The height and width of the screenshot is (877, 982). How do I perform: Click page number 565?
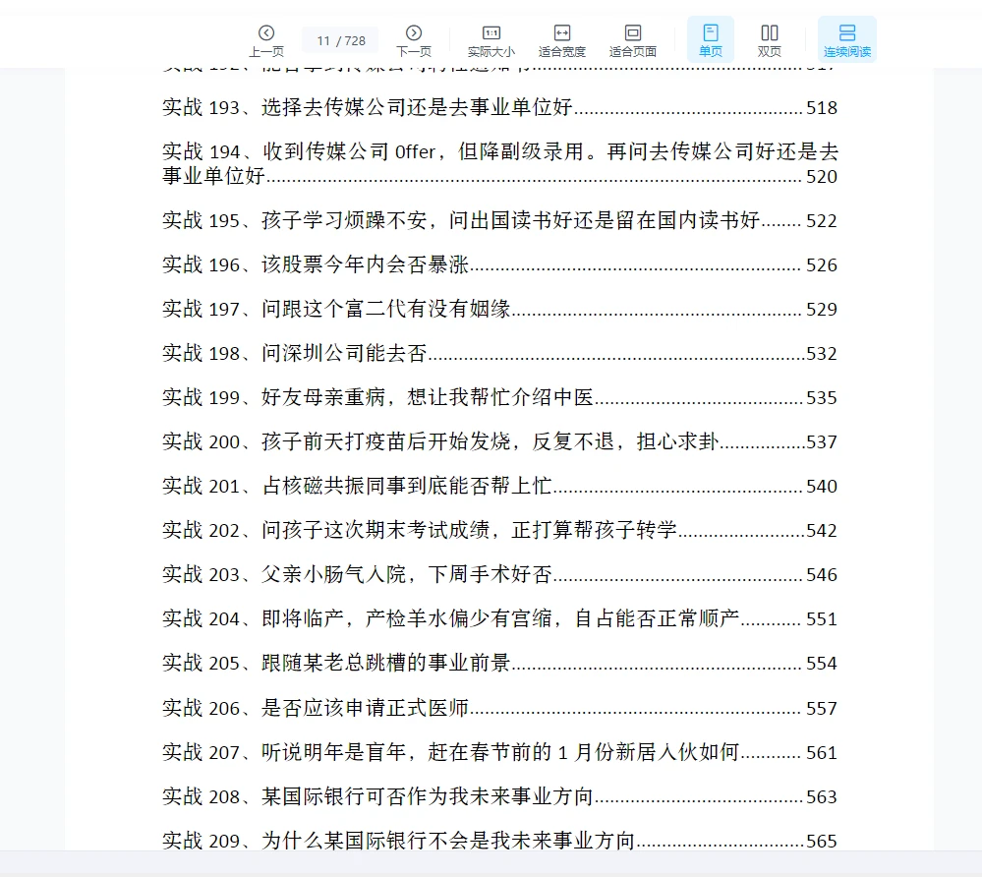[x=822, y=841]
